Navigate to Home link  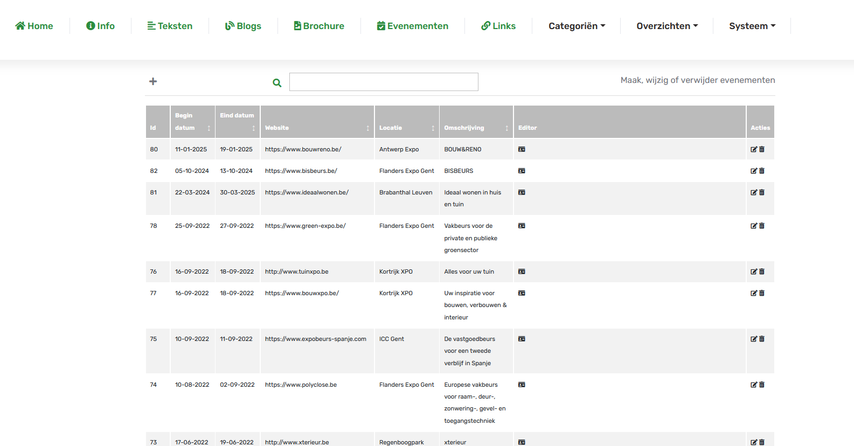[x=34, y=26]
